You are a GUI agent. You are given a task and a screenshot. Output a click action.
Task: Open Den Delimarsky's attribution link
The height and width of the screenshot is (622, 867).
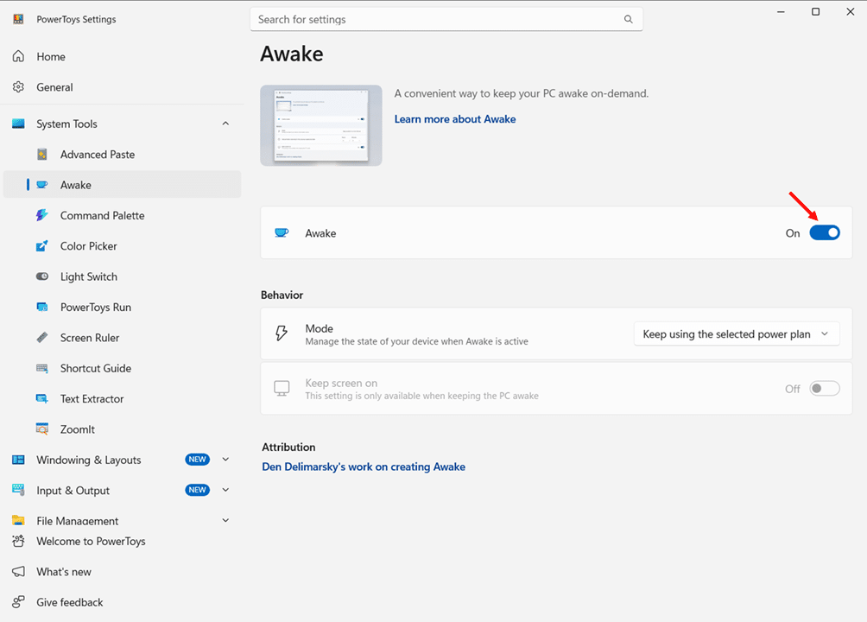click(x=364, y=466)
